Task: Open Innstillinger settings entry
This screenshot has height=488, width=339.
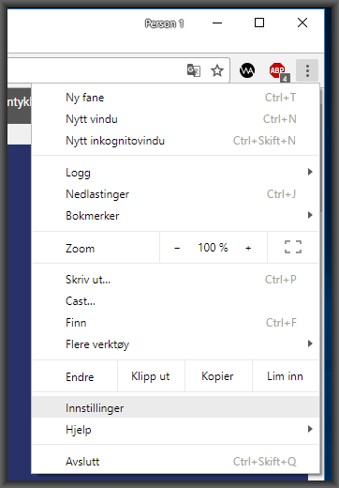Action: pos(176,408)
